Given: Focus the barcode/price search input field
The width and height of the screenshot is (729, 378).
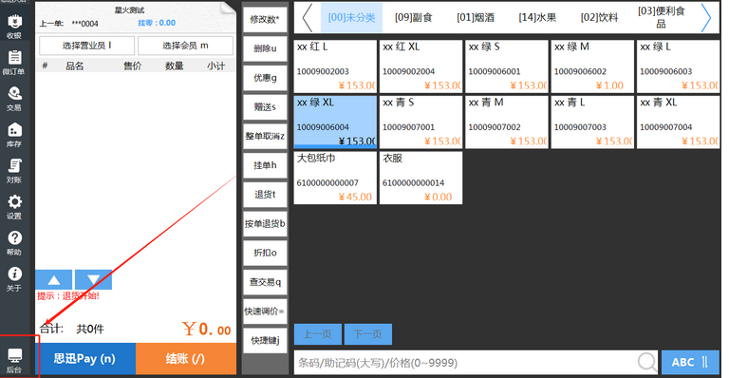Looking at the screenshot, I should tap(465, 362).
